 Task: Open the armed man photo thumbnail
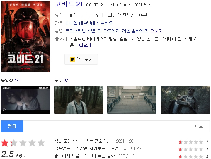point(185,100)
